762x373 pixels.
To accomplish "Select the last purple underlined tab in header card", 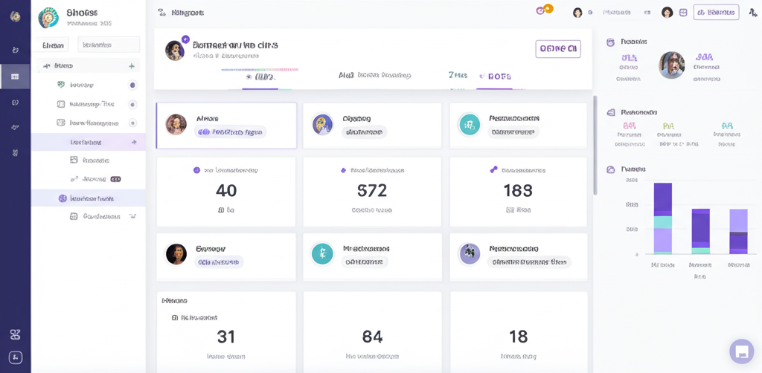I will tap(495, 77).
